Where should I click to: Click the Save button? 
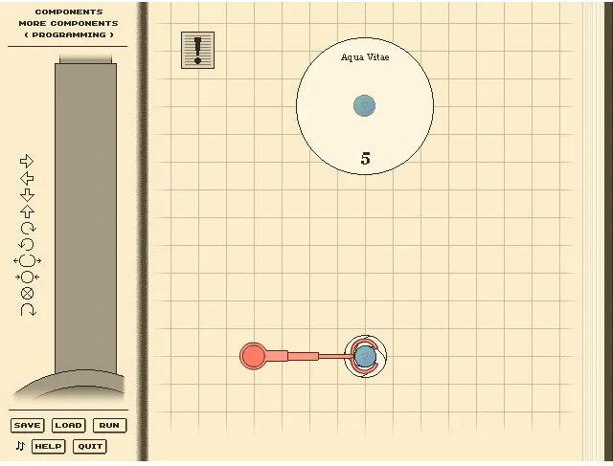click(x=27, y=425)
